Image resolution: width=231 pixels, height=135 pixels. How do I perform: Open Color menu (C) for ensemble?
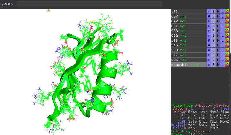coord(227,65)
